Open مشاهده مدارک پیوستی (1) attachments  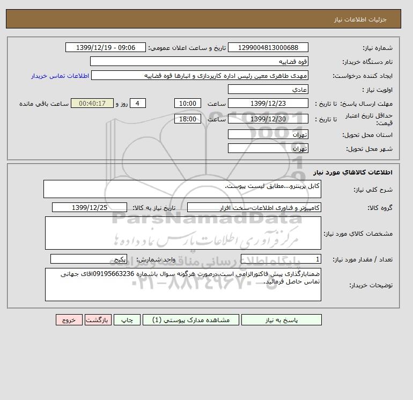191,319
